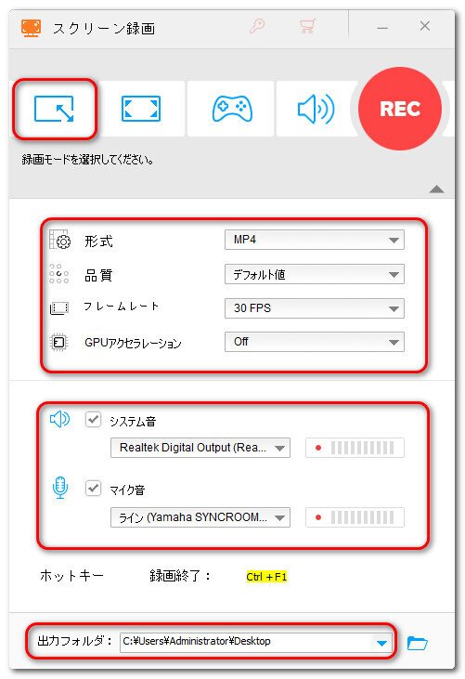Click the microphone level meter
The height and width of the screenshot is (679, 465).
coord(355,517)
